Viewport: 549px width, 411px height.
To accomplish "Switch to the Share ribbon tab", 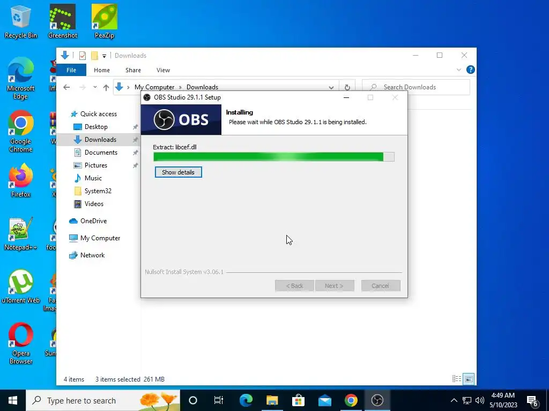I will [133, 70].
